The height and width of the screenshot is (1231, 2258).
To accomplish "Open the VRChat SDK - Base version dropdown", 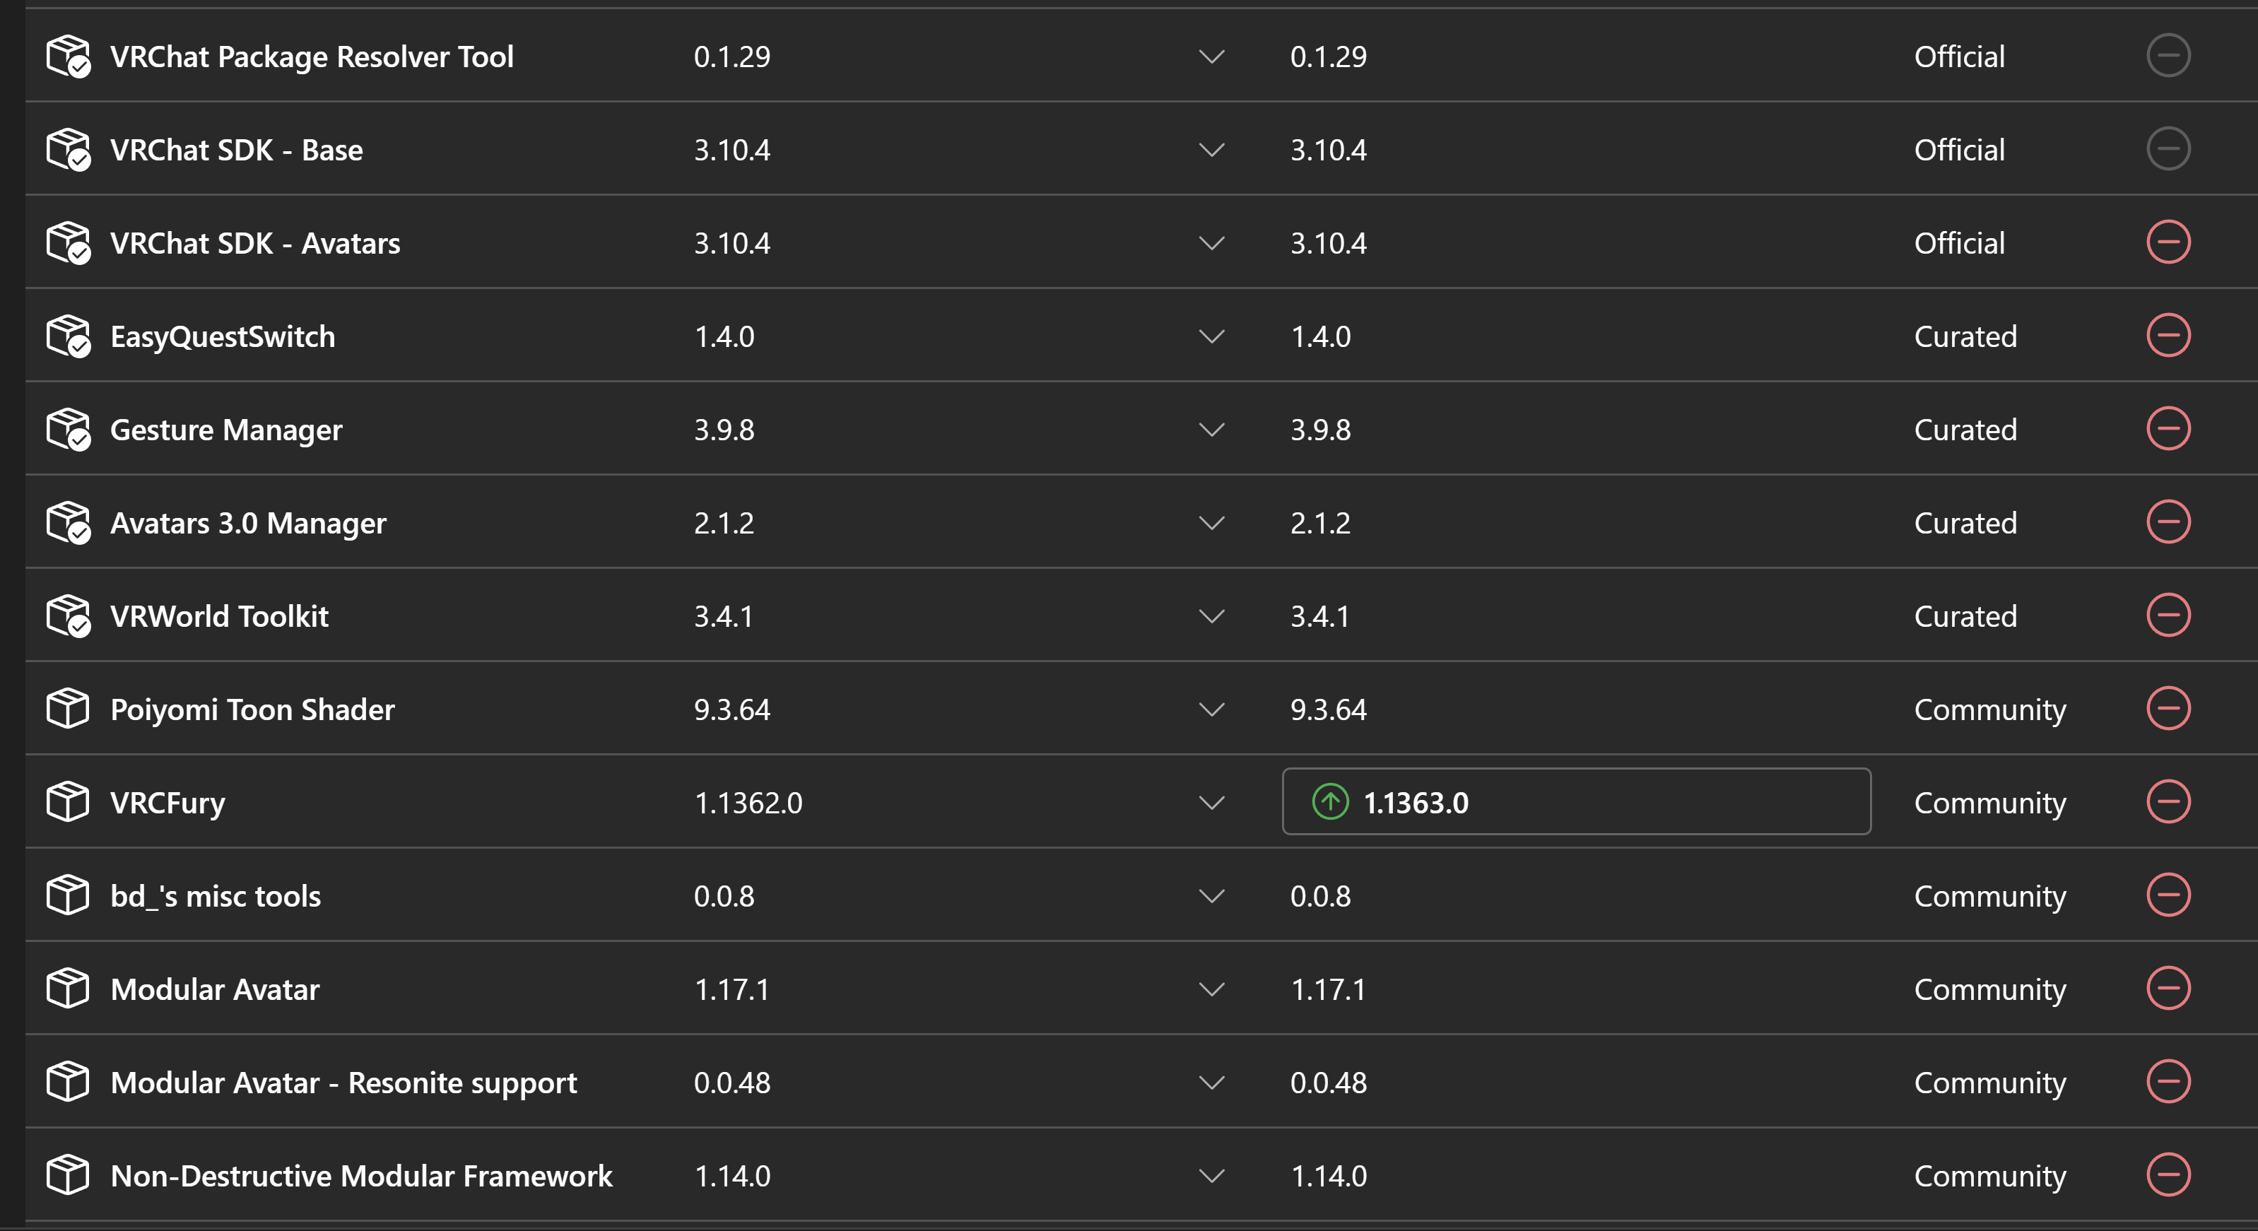I will tap(1211, 150).
